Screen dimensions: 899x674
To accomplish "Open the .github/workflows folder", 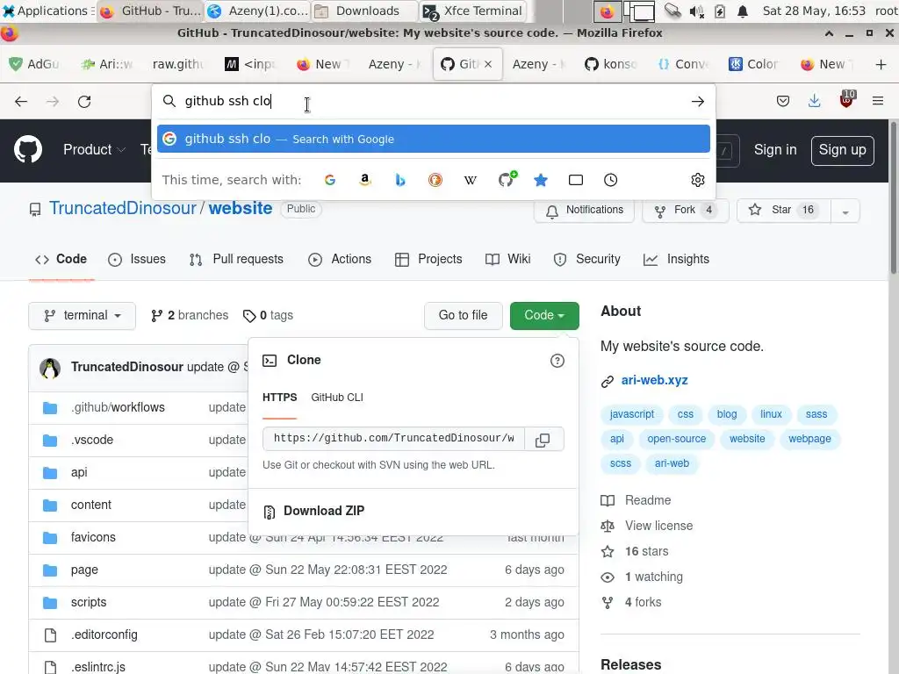I will [x=119, y=408].
